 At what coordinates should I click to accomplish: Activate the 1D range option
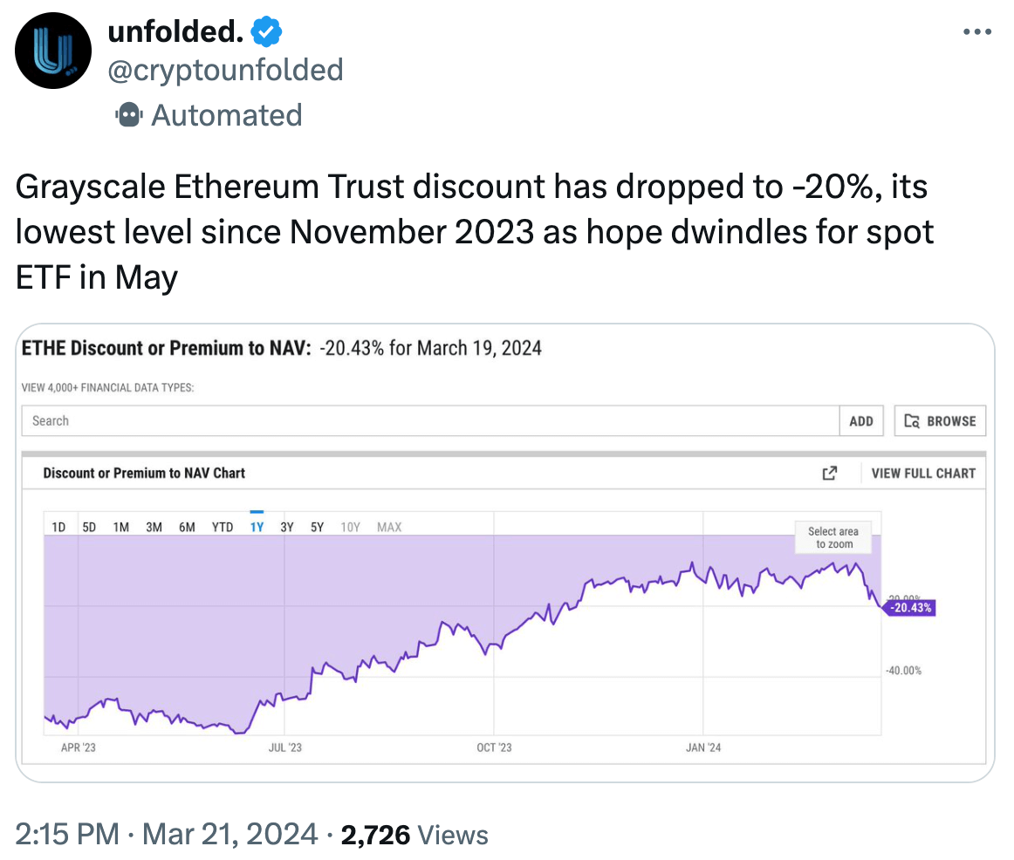pos(57,526)
